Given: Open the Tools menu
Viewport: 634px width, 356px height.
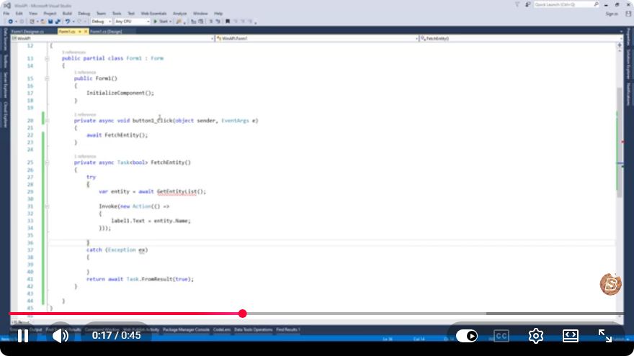Looking at the screenshot, I should 117,14.
